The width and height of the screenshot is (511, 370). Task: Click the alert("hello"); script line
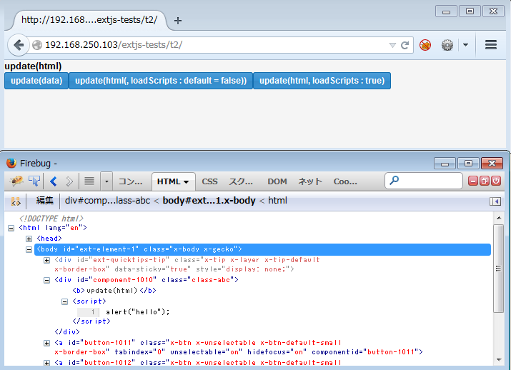click(x=137, y=312)
